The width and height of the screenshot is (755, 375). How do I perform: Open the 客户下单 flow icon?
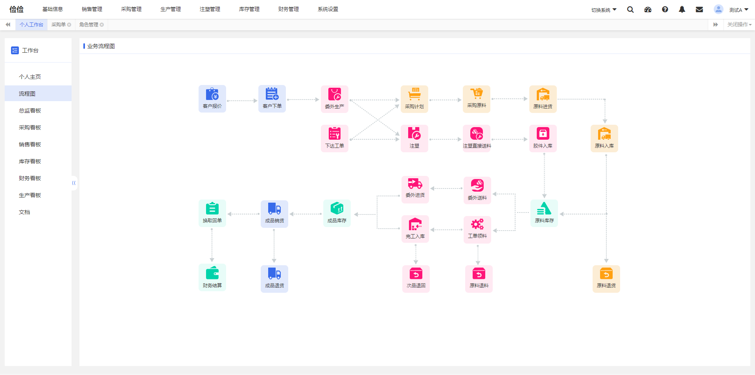tap(272, 99)
